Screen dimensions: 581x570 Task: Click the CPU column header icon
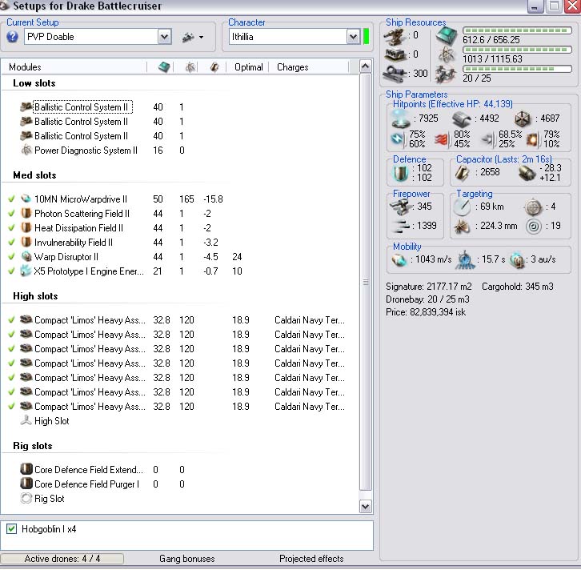coord(164,67)
